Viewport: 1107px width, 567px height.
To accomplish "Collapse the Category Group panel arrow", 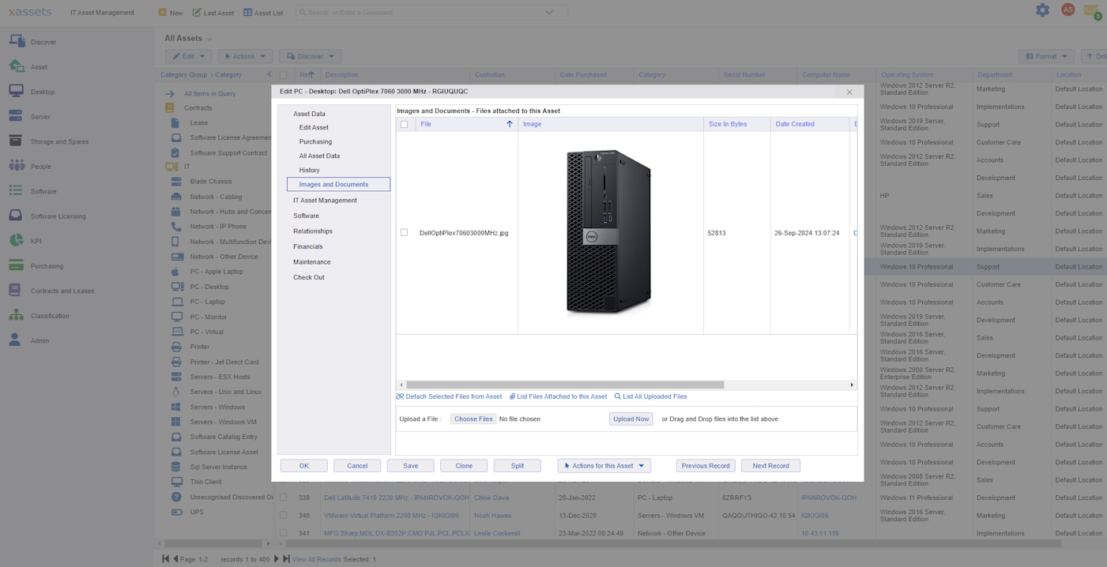I will point(269,75).
